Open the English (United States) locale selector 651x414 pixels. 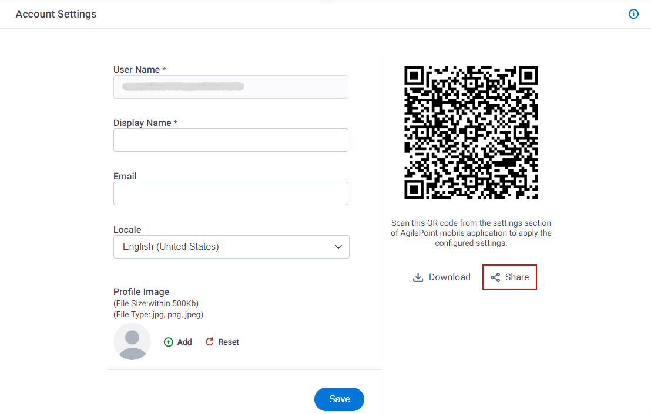point(231,247)
